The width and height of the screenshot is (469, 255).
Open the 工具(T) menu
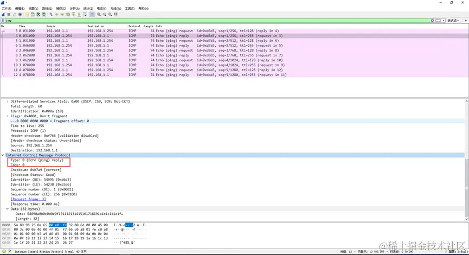coord(130,8)
